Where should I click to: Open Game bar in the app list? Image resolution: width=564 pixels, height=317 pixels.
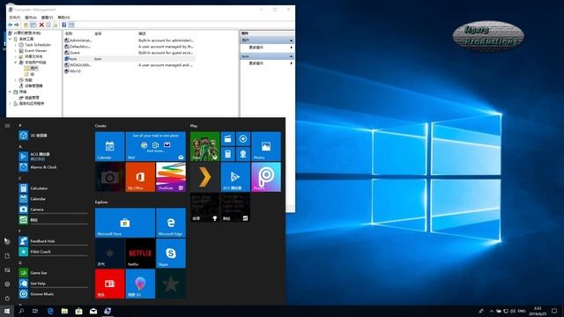[x=53, y=273]
